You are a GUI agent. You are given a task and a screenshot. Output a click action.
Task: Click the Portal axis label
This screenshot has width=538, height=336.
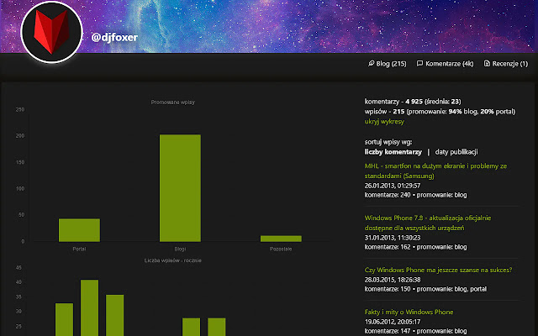click(79, 249)
